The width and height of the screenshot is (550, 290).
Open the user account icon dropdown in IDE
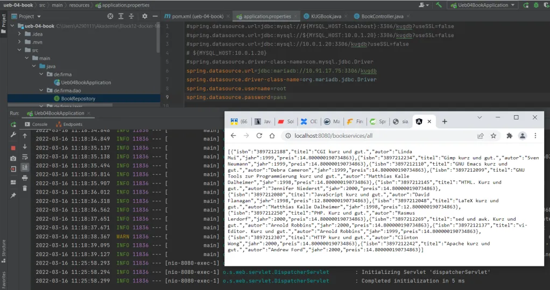pos(424,5)
